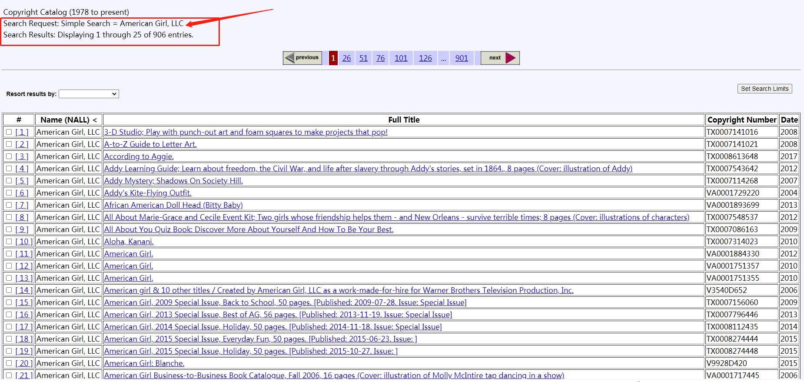804x382 pixels.
Task: Open Addy Learning Guide title link
Action: [x=368, y=169]
